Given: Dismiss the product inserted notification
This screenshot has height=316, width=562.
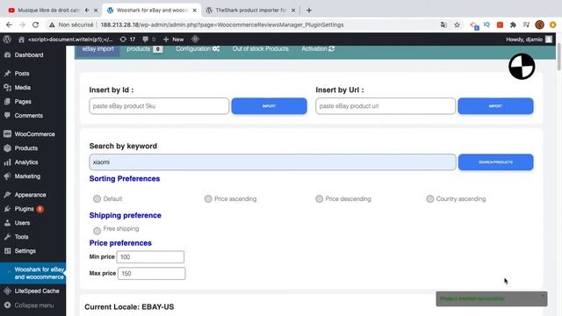Looking at the screenshot, I should tap(543, 296).
